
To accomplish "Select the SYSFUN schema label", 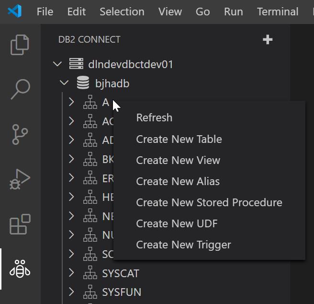I will pyautogui.click(x=122, y=292).
